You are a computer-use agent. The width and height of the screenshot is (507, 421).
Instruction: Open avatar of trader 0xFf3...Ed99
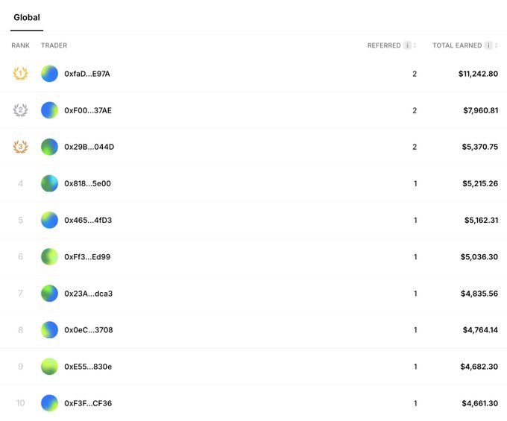(x=49, y=256)
